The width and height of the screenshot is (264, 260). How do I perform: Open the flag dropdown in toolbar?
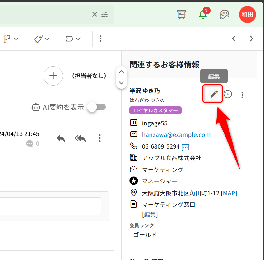pyautogui.click(x=11, y=39)
